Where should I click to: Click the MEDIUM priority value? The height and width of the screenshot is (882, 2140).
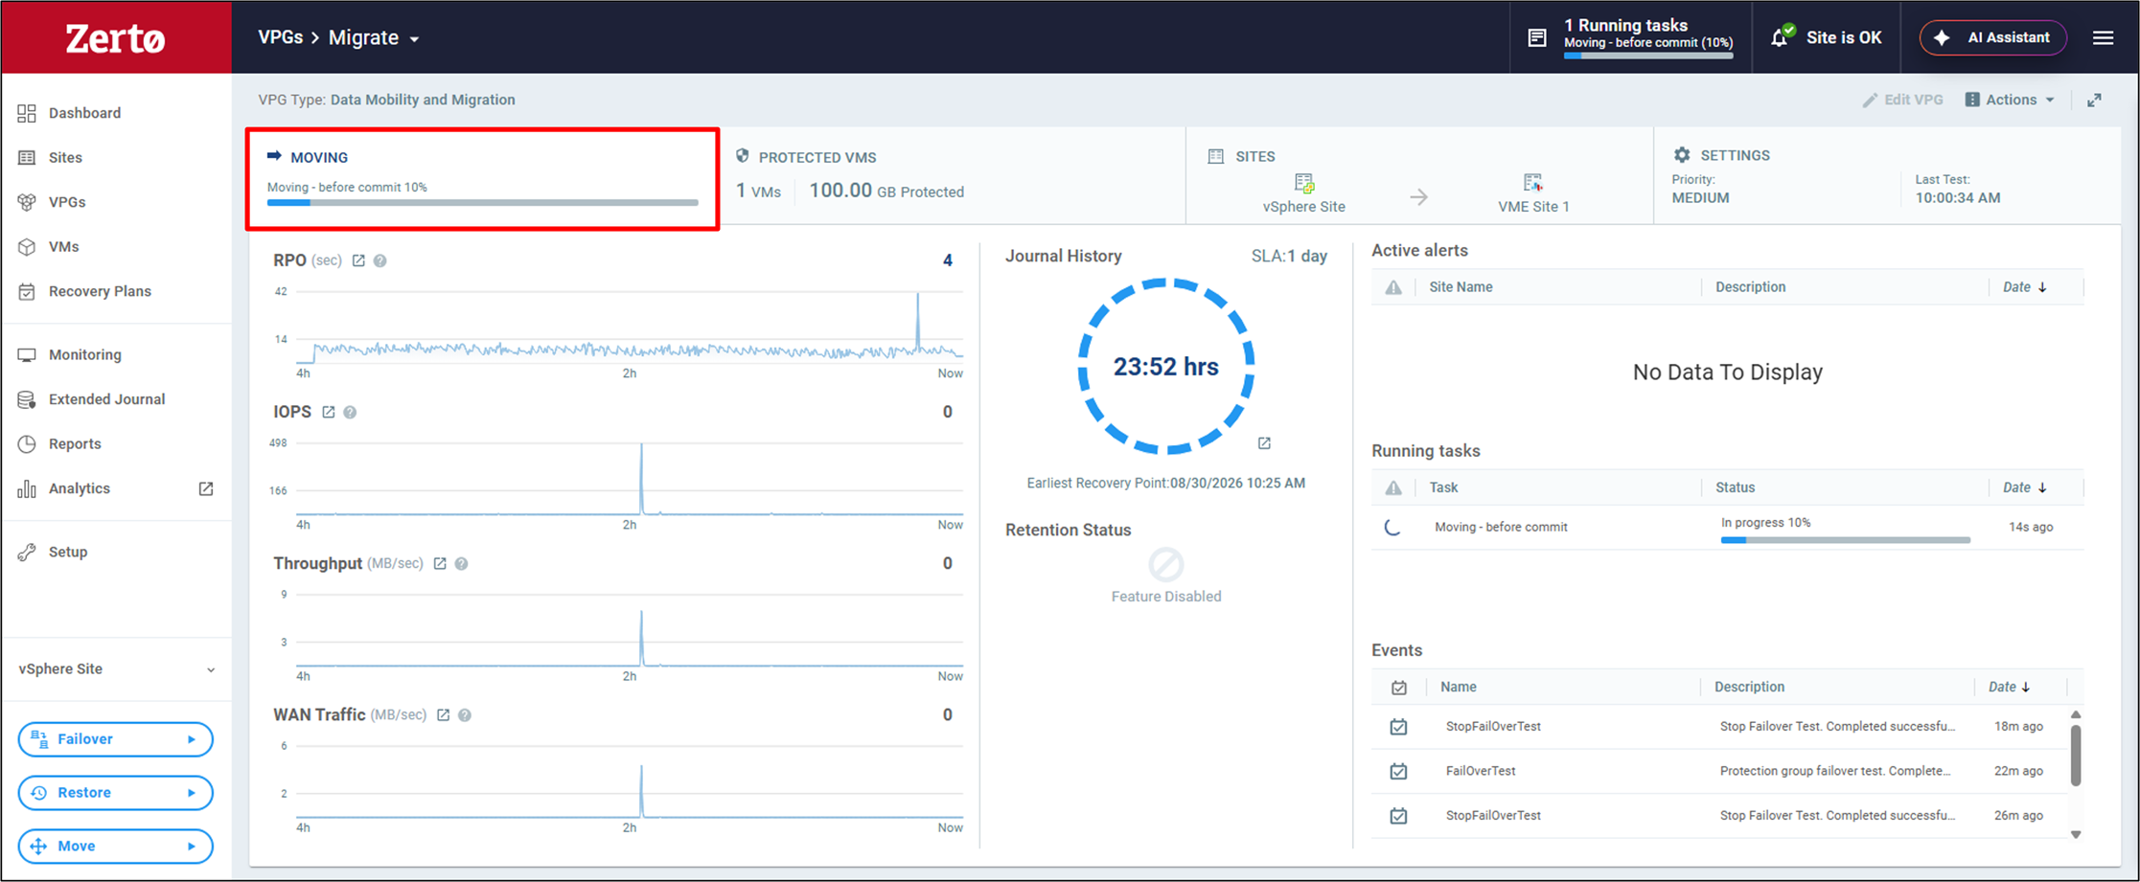1701,198
